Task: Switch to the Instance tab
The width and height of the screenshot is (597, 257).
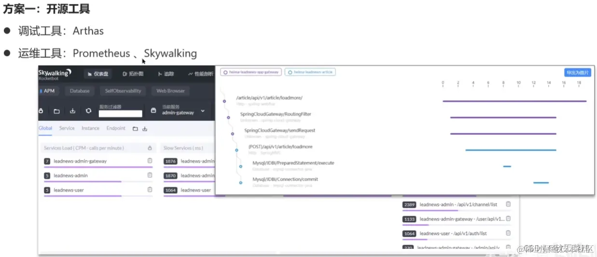Action: pyautogui.click(x=90, y=128)
